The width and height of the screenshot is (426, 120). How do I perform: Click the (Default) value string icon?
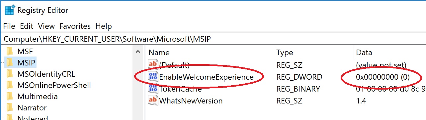click(x=153, y=65)
